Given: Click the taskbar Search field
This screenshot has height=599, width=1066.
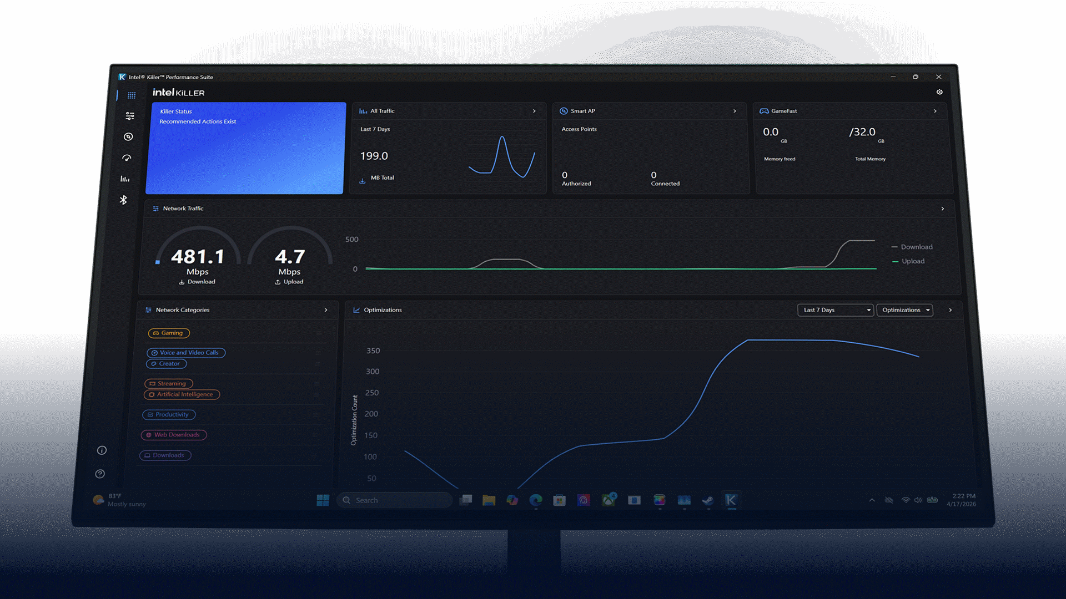Looking at the screenshot, I should [394, 500].
